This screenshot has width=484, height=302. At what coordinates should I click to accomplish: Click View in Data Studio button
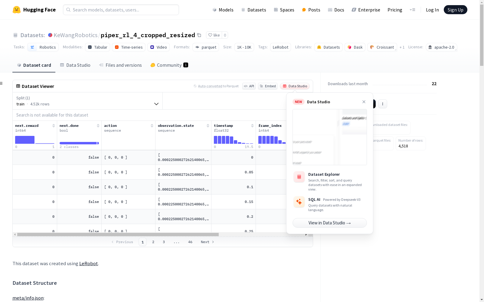(330, 223)
